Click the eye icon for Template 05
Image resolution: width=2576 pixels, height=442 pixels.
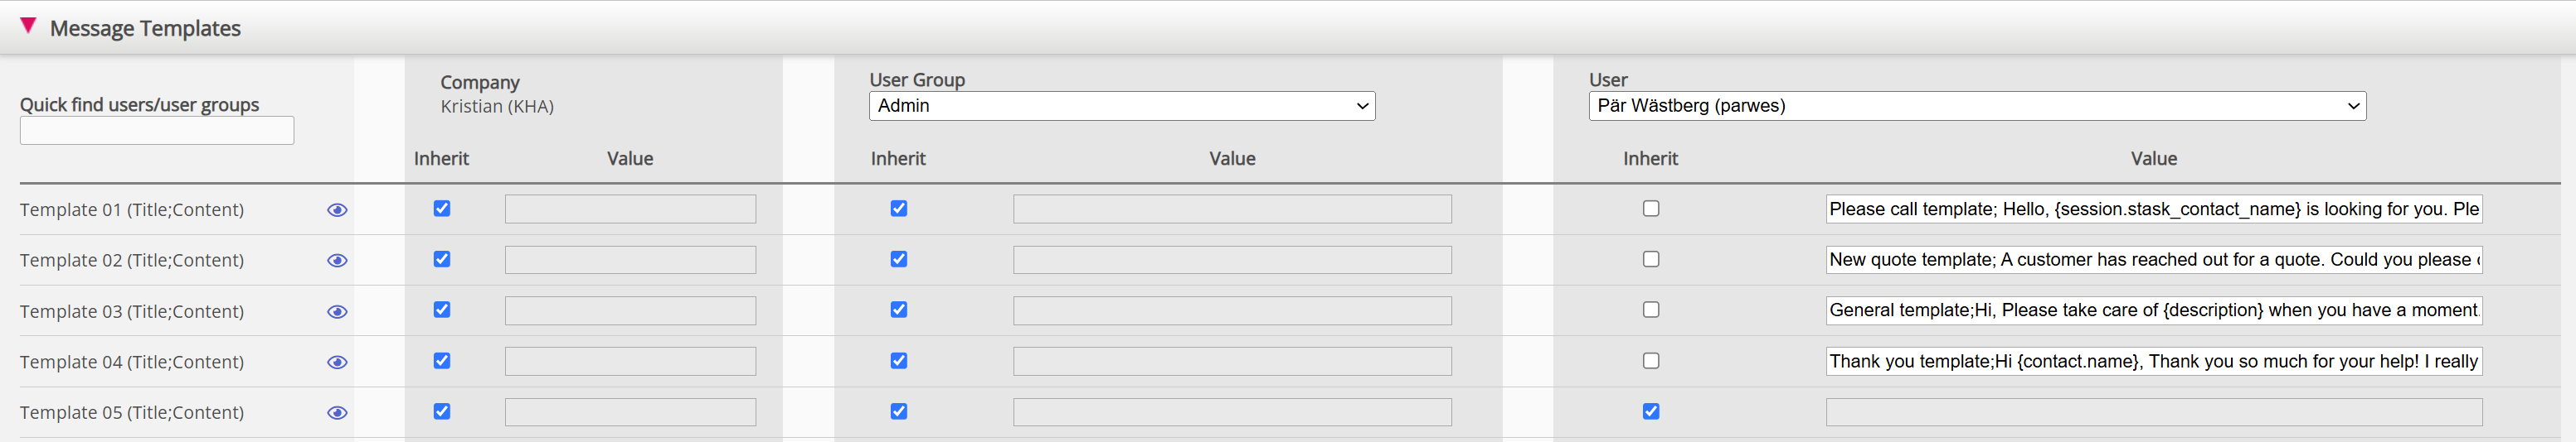point(337,413)
